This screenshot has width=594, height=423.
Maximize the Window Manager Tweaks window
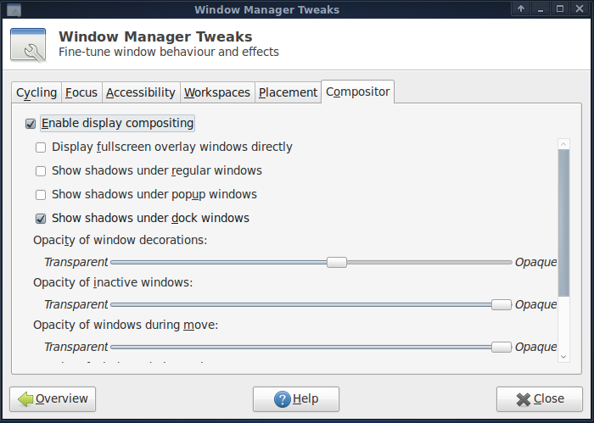560,8
